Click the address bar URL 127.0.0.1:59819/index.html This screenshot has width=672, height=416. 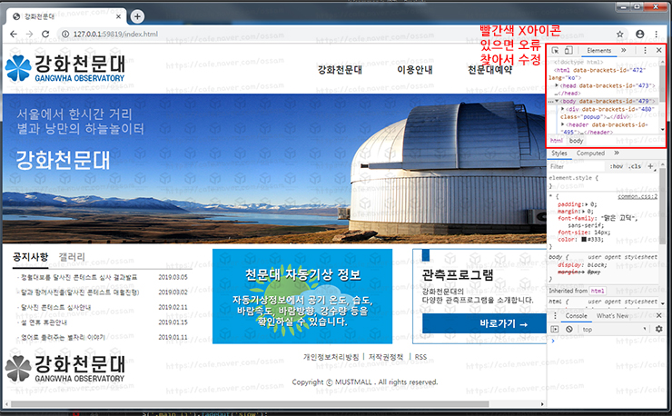(x=115, y=34)
